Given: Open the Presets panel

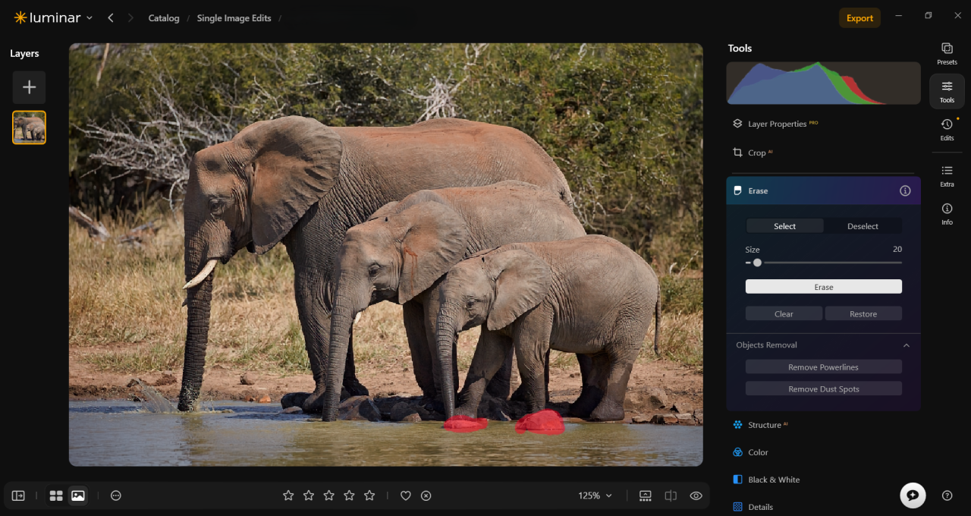Looking at the screenshot, I should tap(947, 53).
